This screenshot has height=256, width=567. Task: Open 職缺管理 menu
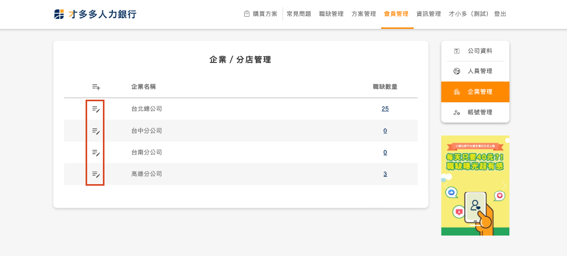[331, 14]
